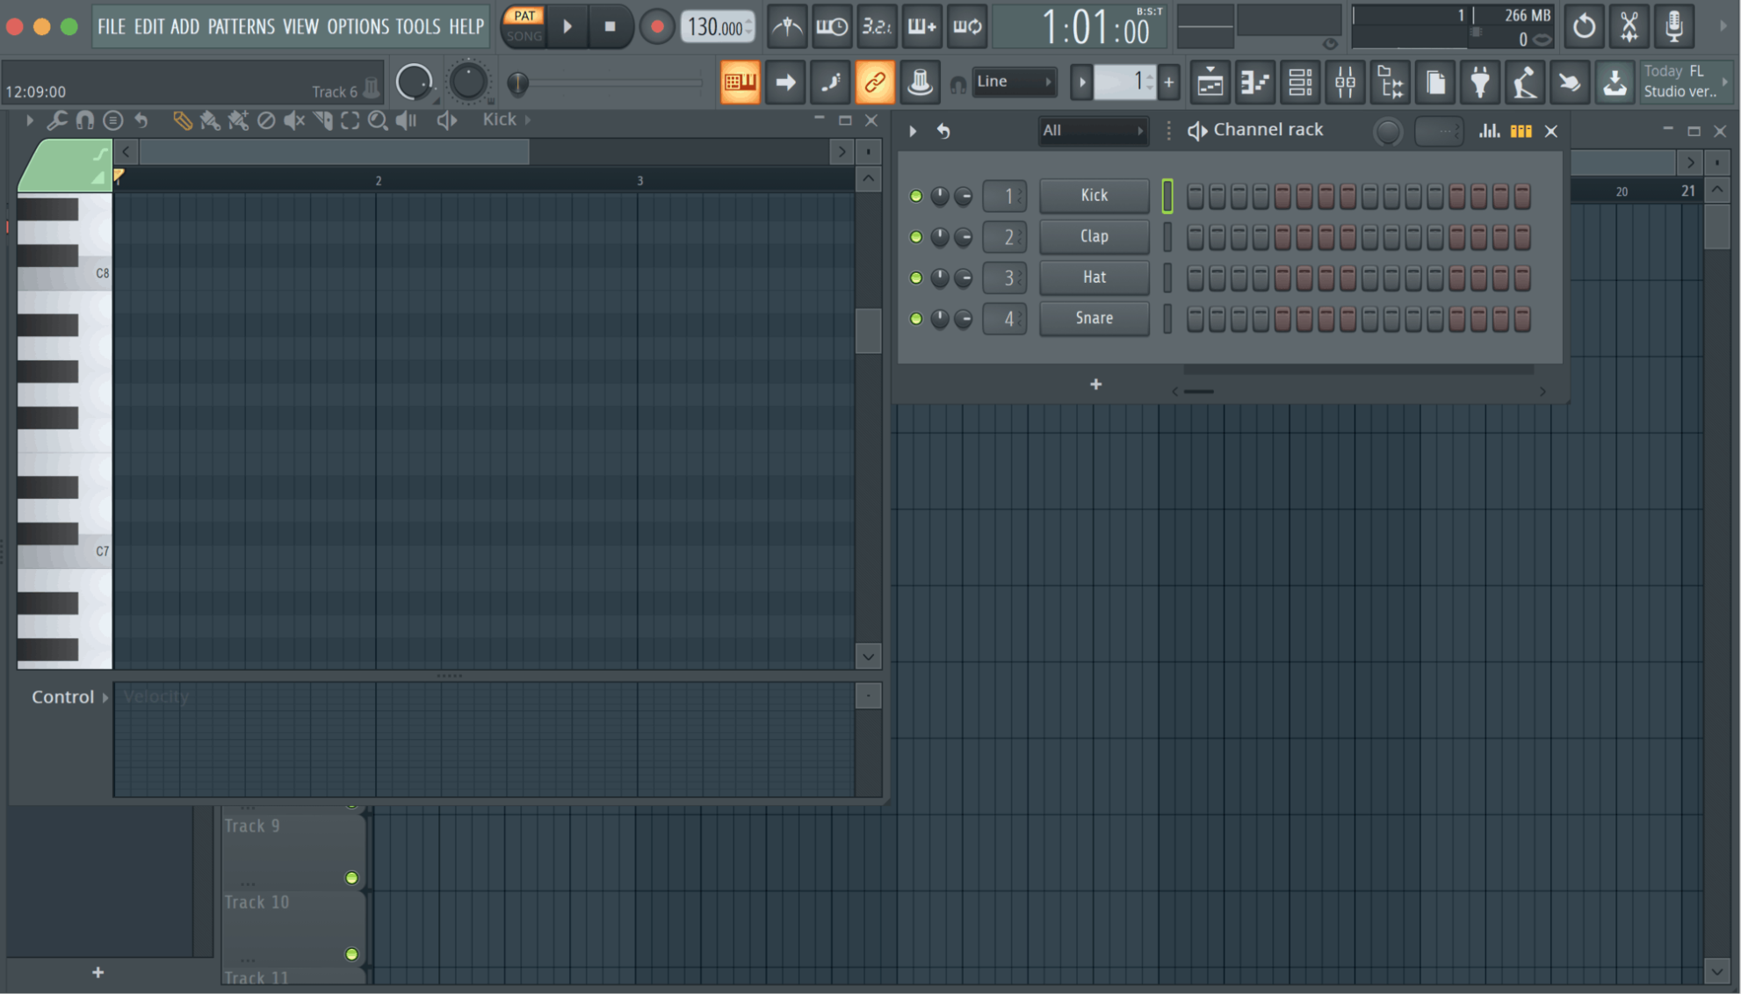Open the channel selector next to Kick label

[x=1004, y=195]
